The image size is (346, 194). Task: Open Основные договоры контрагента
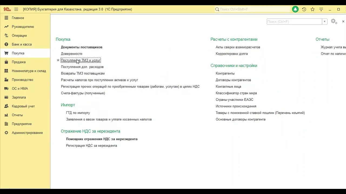[x=241, y=119]
